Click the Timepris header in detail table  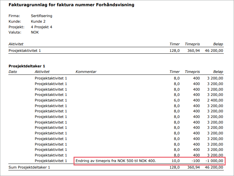[192, 72]
